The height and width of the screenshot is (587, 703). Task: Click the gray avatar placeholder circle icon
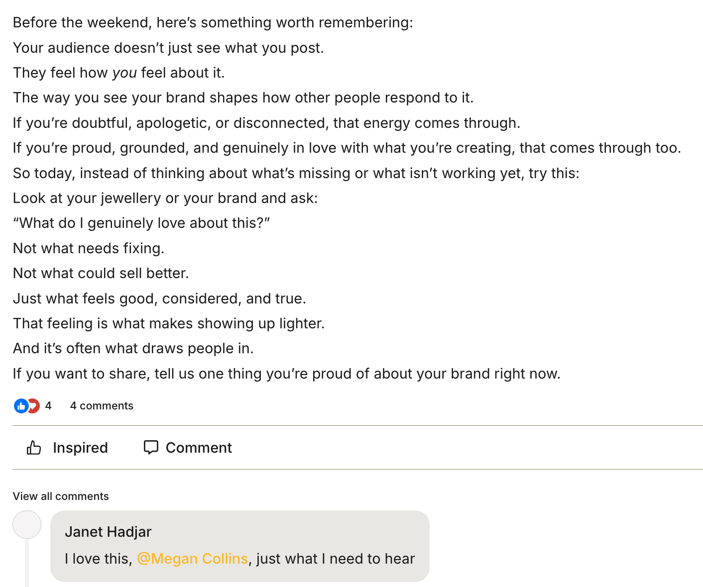(x=27, y=524)
